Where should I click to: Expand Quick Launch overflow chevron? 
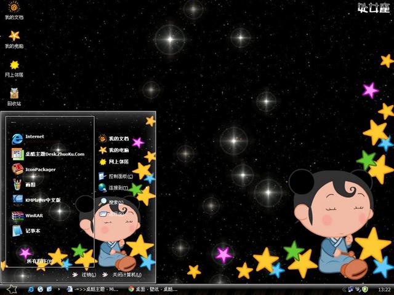(x=59, y=289)
